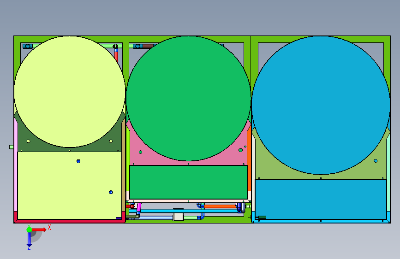Pick the mint strip on right edge

coord(388,173)
